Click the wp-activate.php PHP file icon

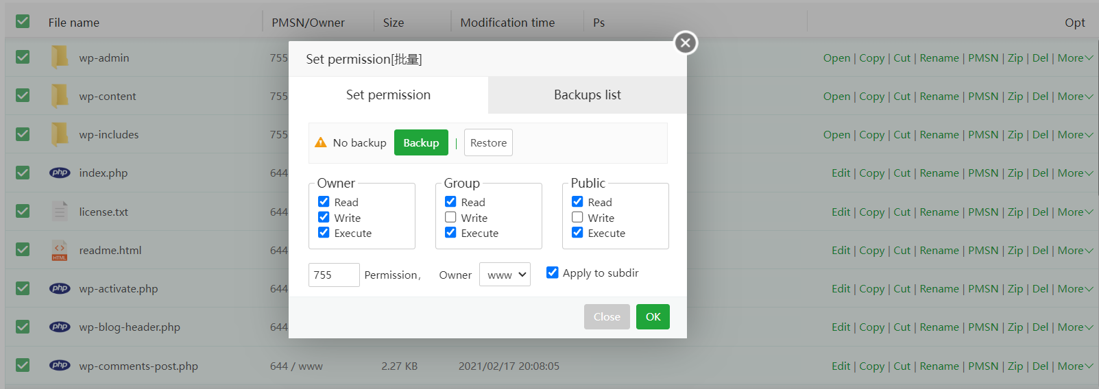point(60,288)
